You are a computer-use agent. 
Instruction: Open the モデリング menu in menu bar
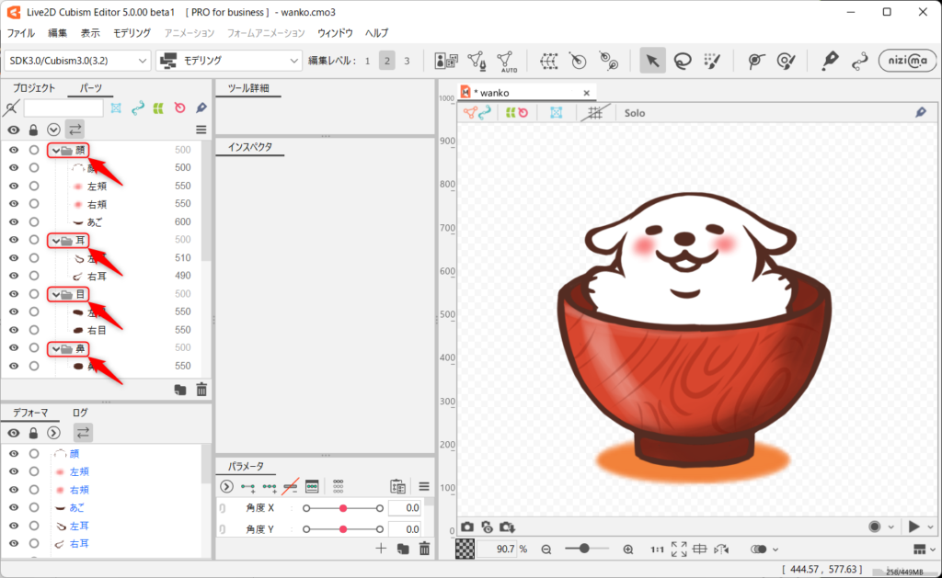(x=132, y=33)
